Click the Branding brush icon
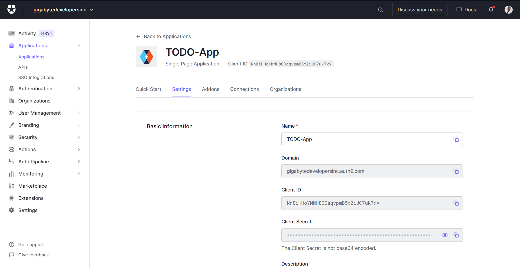520x268 pixels. 11,125
